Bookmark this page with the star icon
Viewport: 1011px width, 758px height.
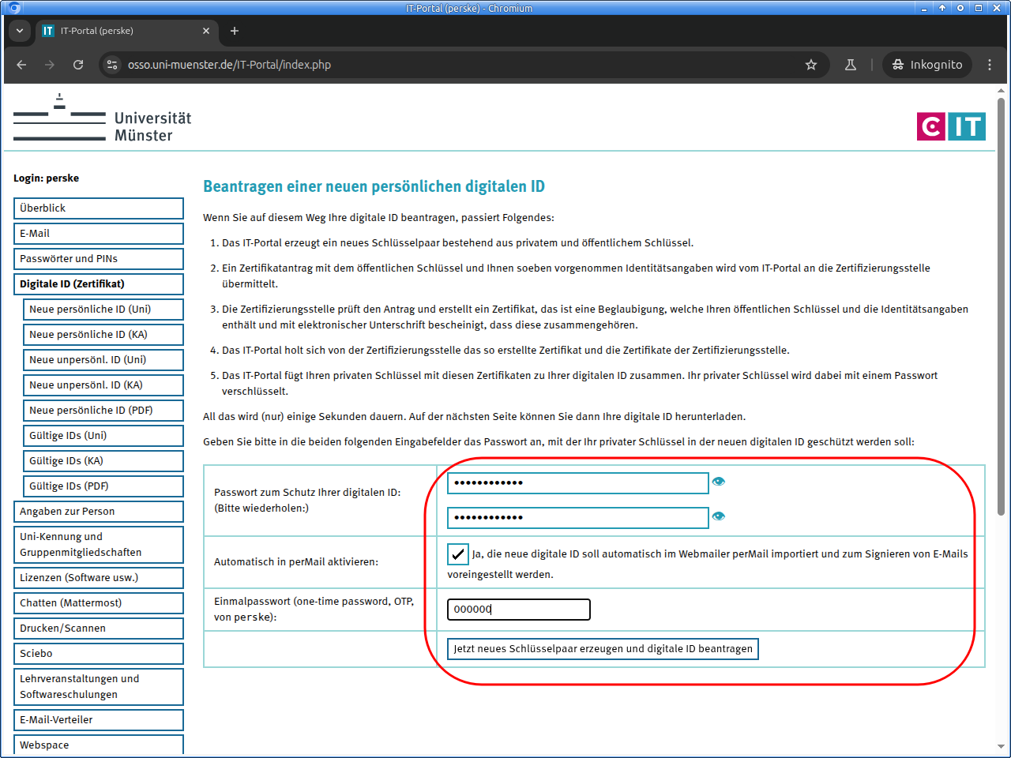810,65
